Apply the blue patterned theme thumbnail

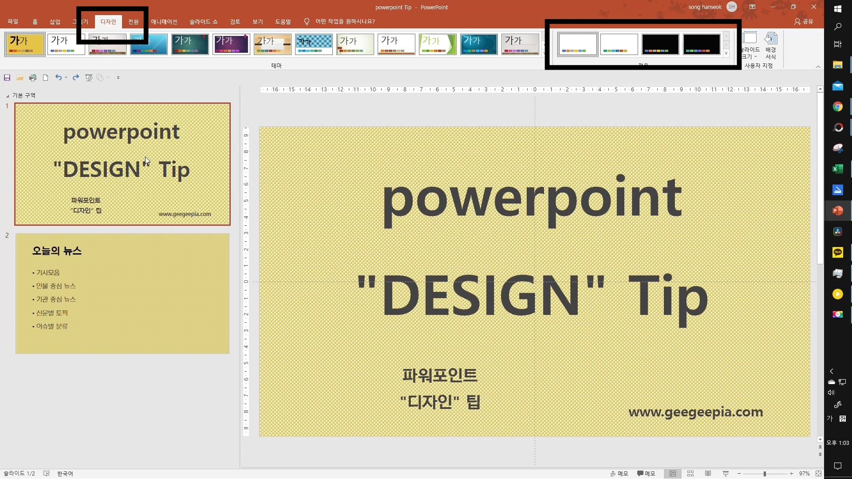tap(314, 44)
